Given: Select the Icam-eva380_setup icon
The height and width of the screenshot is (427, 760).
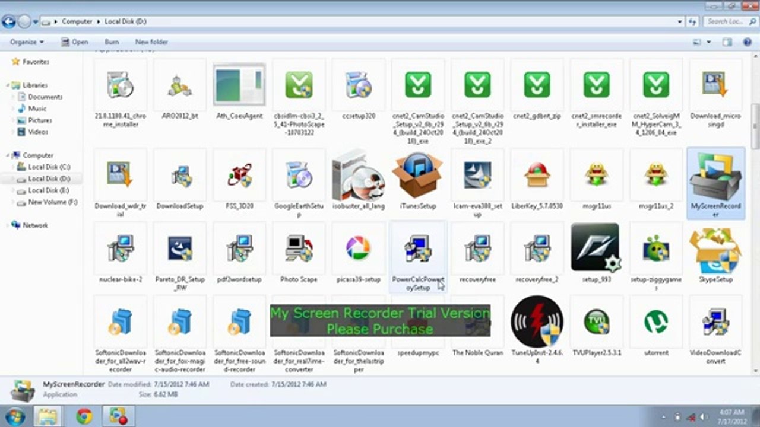Looking at the screenshot, I should (x=477, y=175).
